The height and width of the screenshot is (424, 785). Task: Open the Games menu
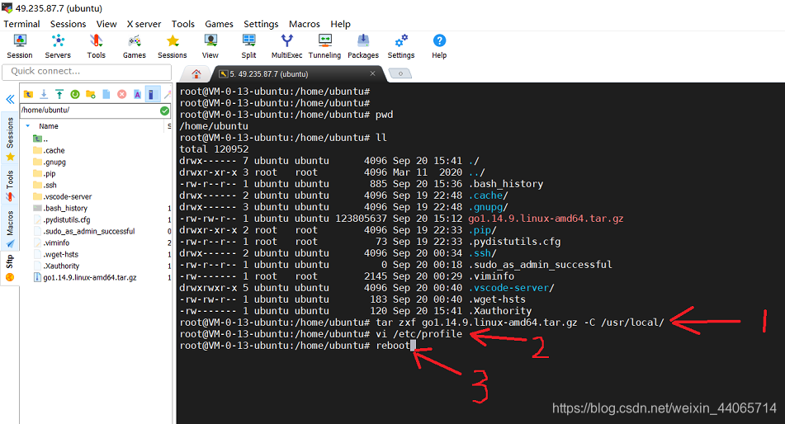click(219, 24)
